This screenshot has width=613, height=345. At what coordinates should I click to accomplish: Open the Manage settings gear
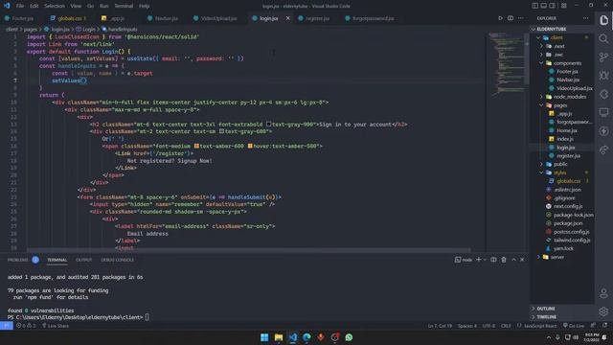coord(603,311)
